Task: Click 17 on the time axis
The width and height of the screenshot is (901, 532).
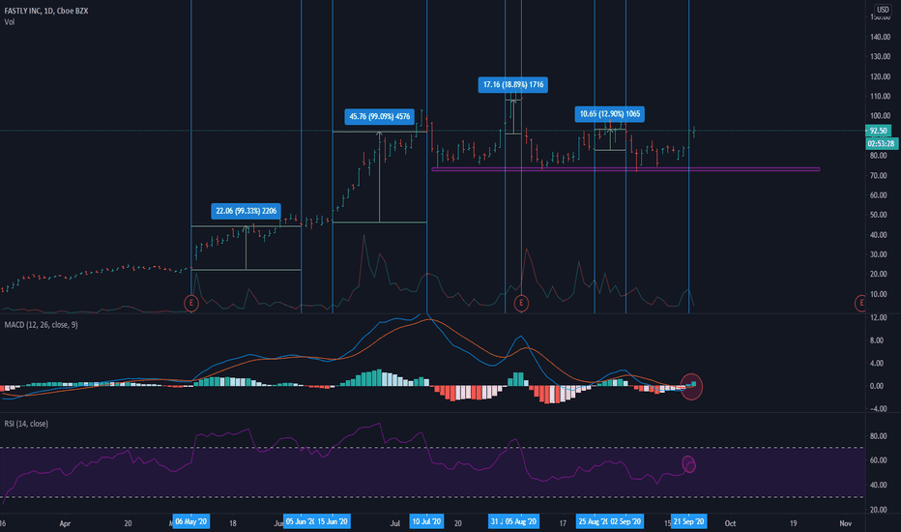Action: click(563, 523)
